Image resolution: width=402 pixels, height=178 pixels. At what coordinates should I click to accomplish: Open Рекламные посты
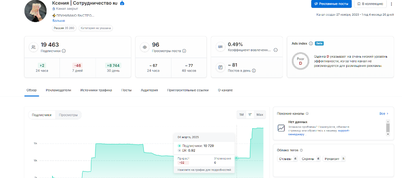tap(331, 4)
